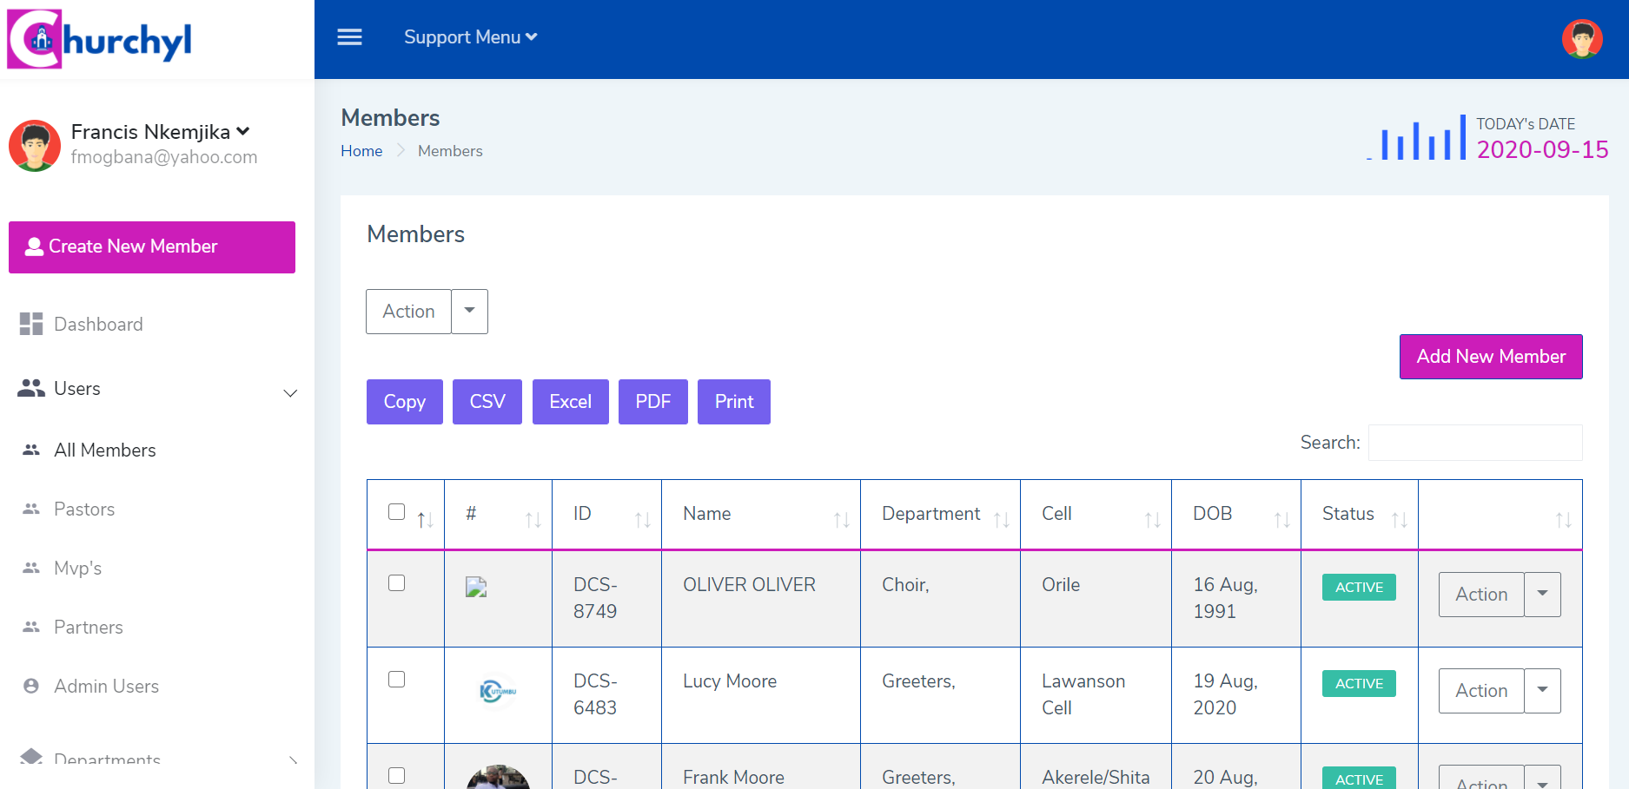Export members as CSV
The image size is (1629, 789).
coord(487,402)
